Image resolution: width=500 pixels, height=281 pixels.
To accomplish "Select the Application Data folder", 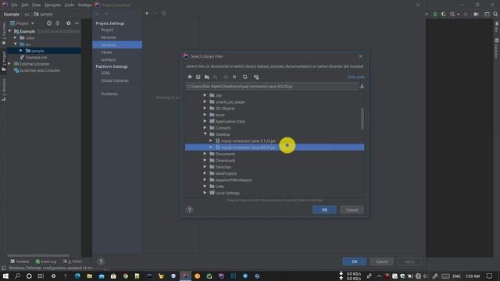I will pyautogui.click(x=230, y=122).
